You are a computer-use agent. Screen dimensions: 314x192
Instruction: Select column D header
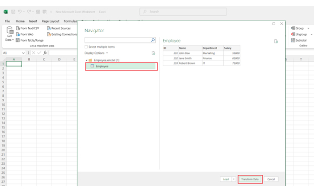pos(59,59)
